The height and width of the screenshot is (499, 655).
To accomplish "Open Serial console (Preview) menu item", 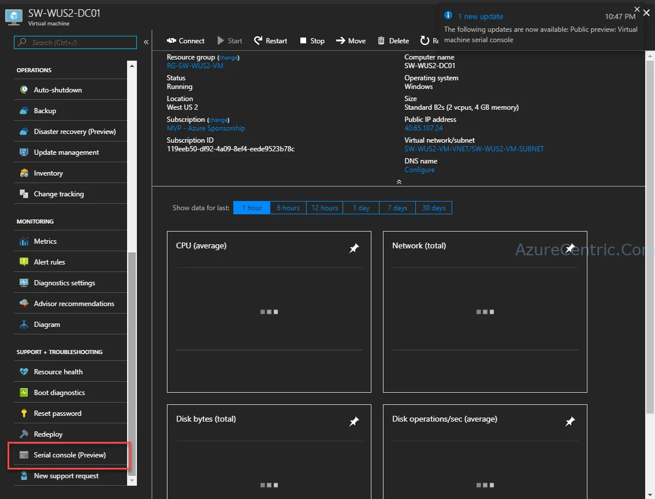I will click(x=70, y=455).
